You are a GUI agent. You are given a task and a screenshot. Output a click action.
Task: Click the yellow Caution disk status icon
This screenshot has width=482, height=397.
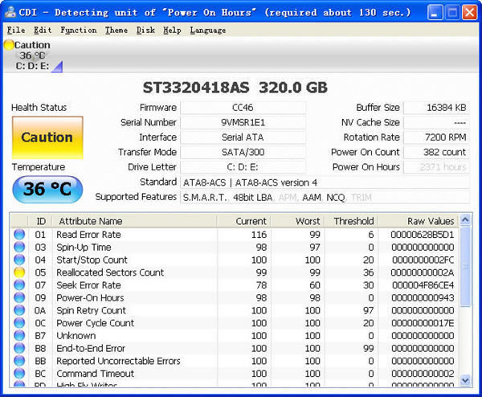pos(9,45)
